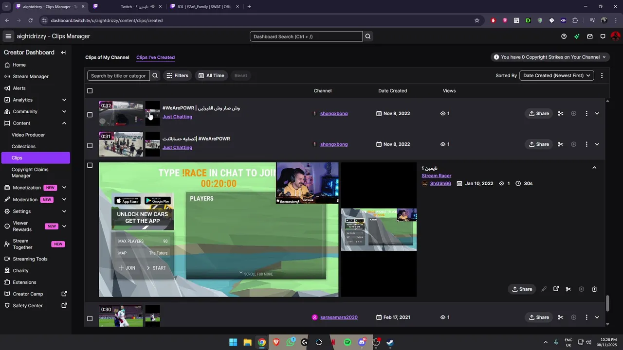The width and height of the screenshot is (623, 350).
Task: Bookmark this page with star icon
Action: coord(477,20)
